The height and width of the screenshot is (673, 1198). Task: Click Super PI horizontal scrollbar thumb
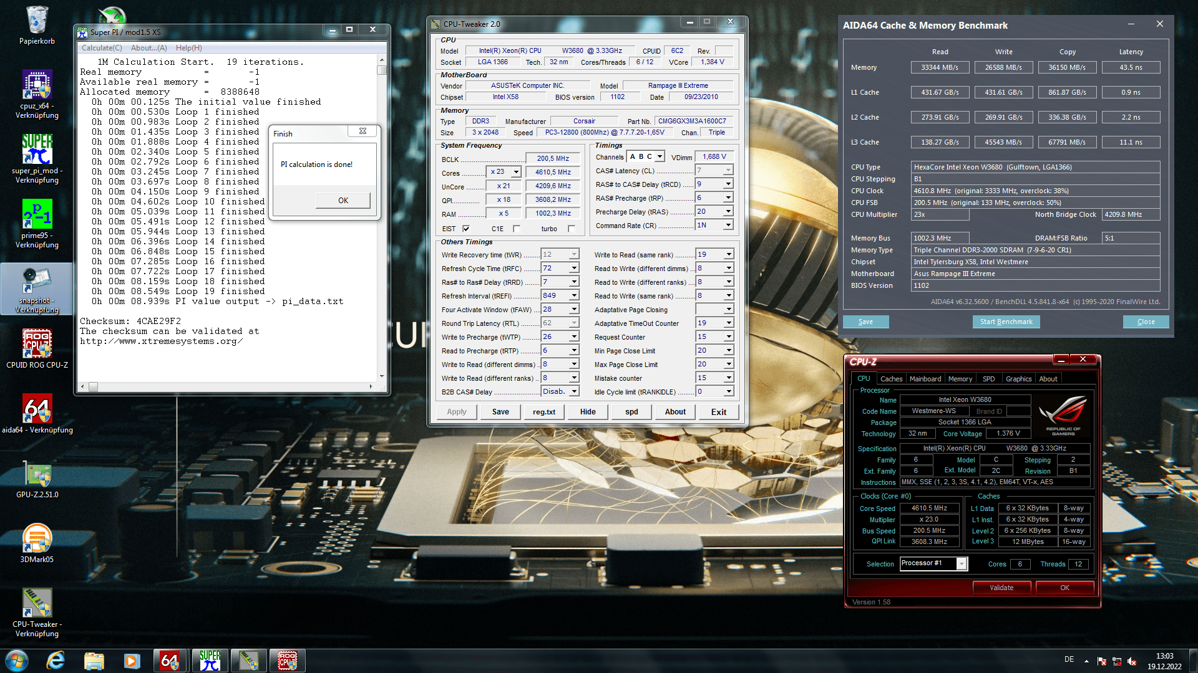pyautogui.click(x=93, y=387)
